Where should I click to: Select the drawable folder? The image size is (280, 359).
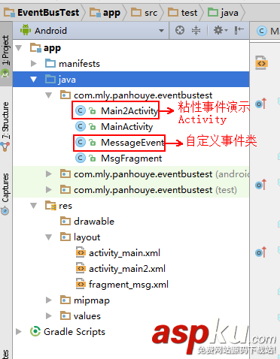[x=94, y=222]
